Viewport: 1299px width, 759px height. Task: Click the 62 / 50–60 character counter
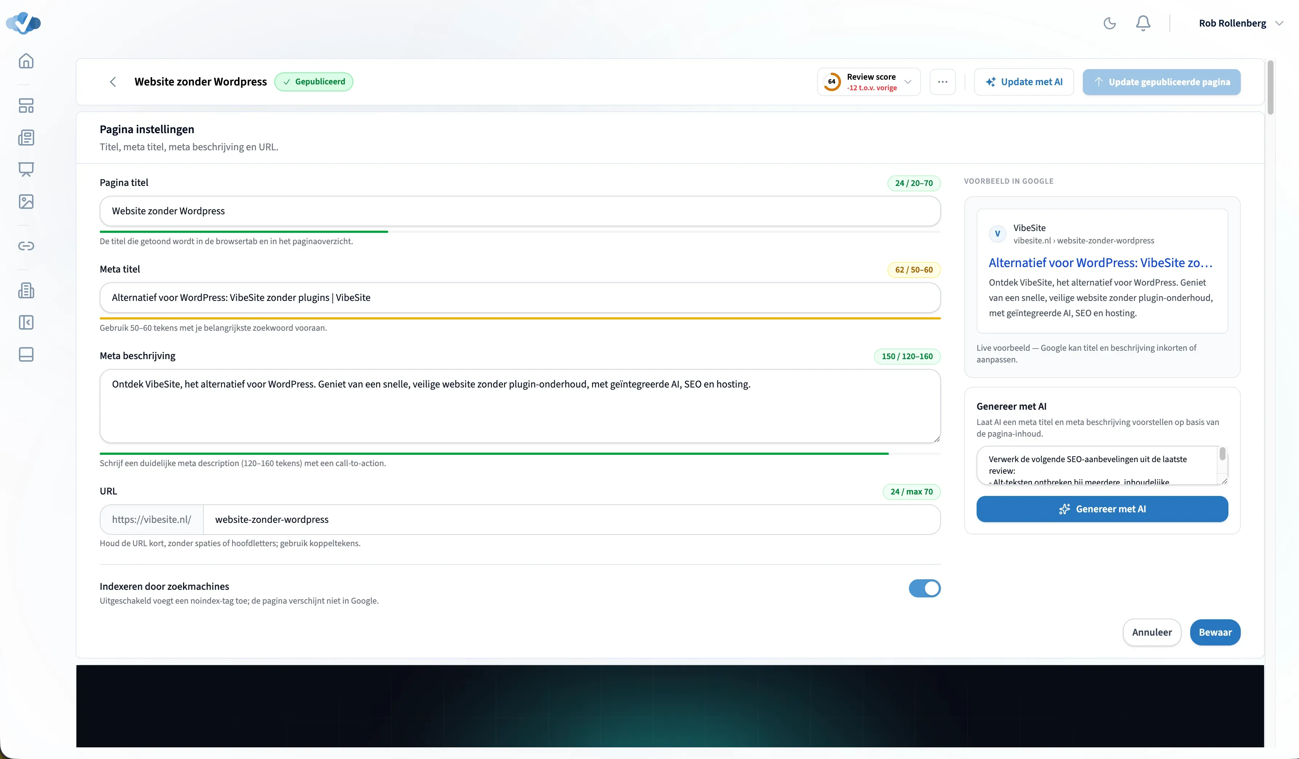click(913, 270)
